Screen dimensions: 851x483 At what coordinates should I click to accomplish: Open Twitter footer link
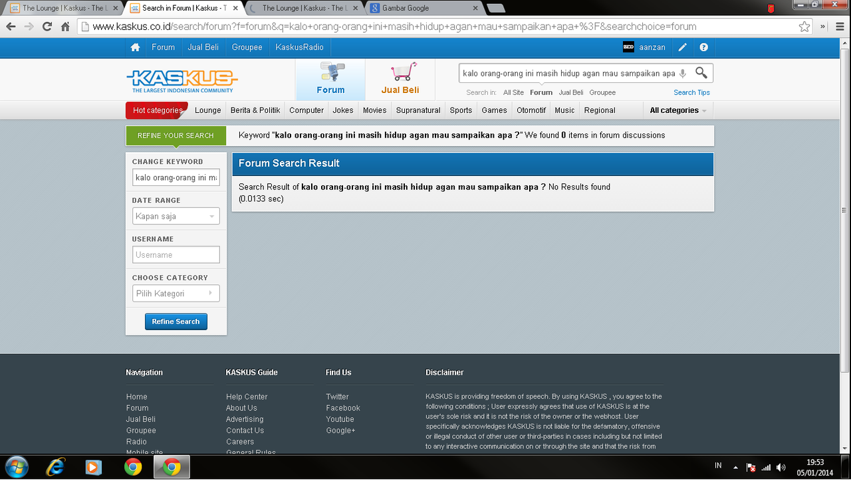tap(337, 397)
